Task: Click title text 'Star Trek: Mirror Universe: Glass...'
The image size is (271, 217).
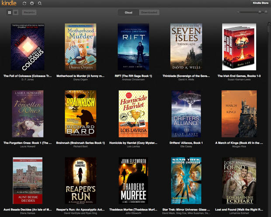Action: (x=186, y=210)
